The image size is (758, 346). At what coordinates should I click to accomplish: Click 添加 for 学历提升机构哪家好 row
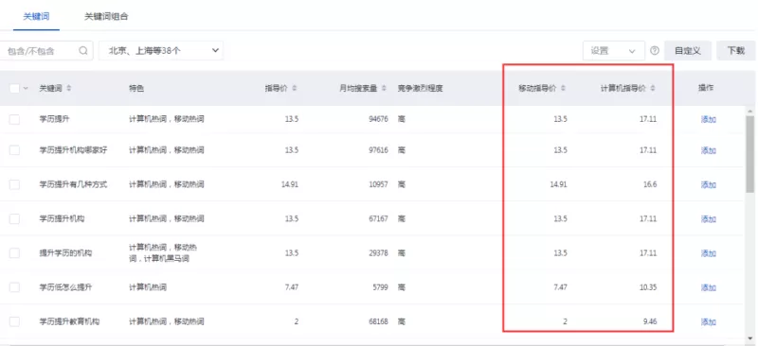[x=708, y=150]
